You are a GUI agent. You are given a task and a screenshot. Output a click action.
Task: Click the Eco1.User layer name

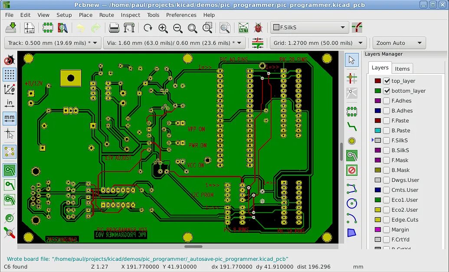(405, 200)
